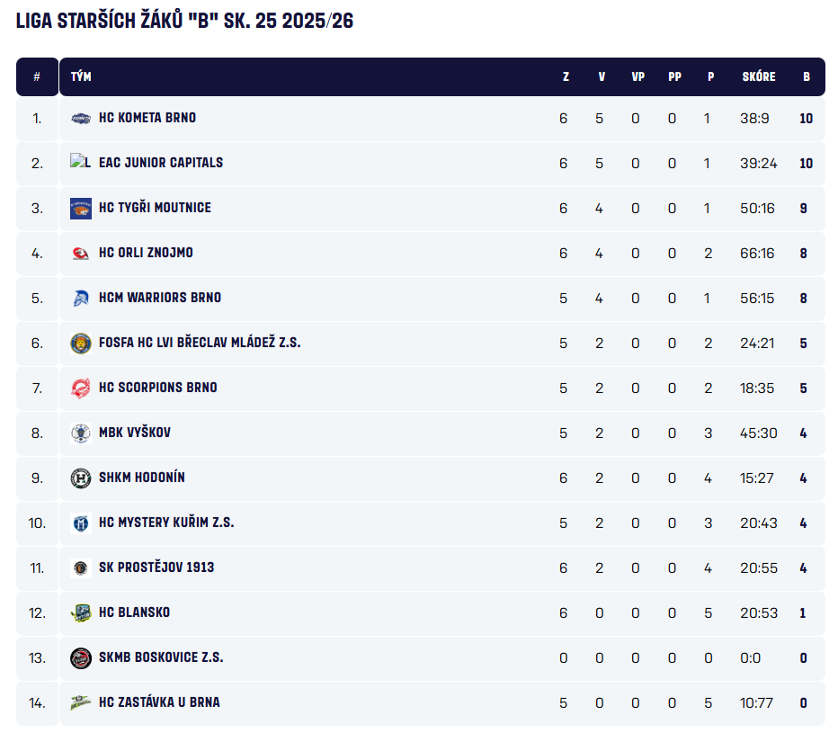Click HCM Warriors Brno helmet logo
Image resolution: width=838 pixels, height=742 pixels.
point(81,298)
